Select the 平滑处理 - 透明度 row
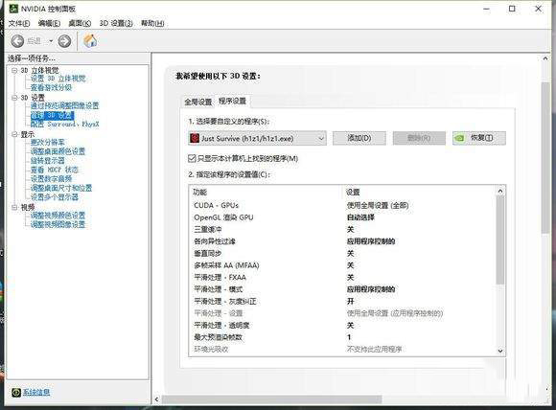Viewport: 556px width, 410px height. click(x=342, y=326)
